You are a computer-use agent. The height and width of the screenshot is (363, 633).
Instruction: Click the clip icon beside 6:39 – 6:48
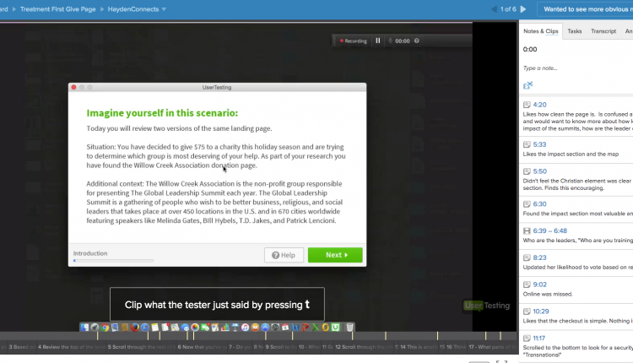(527, 231)
